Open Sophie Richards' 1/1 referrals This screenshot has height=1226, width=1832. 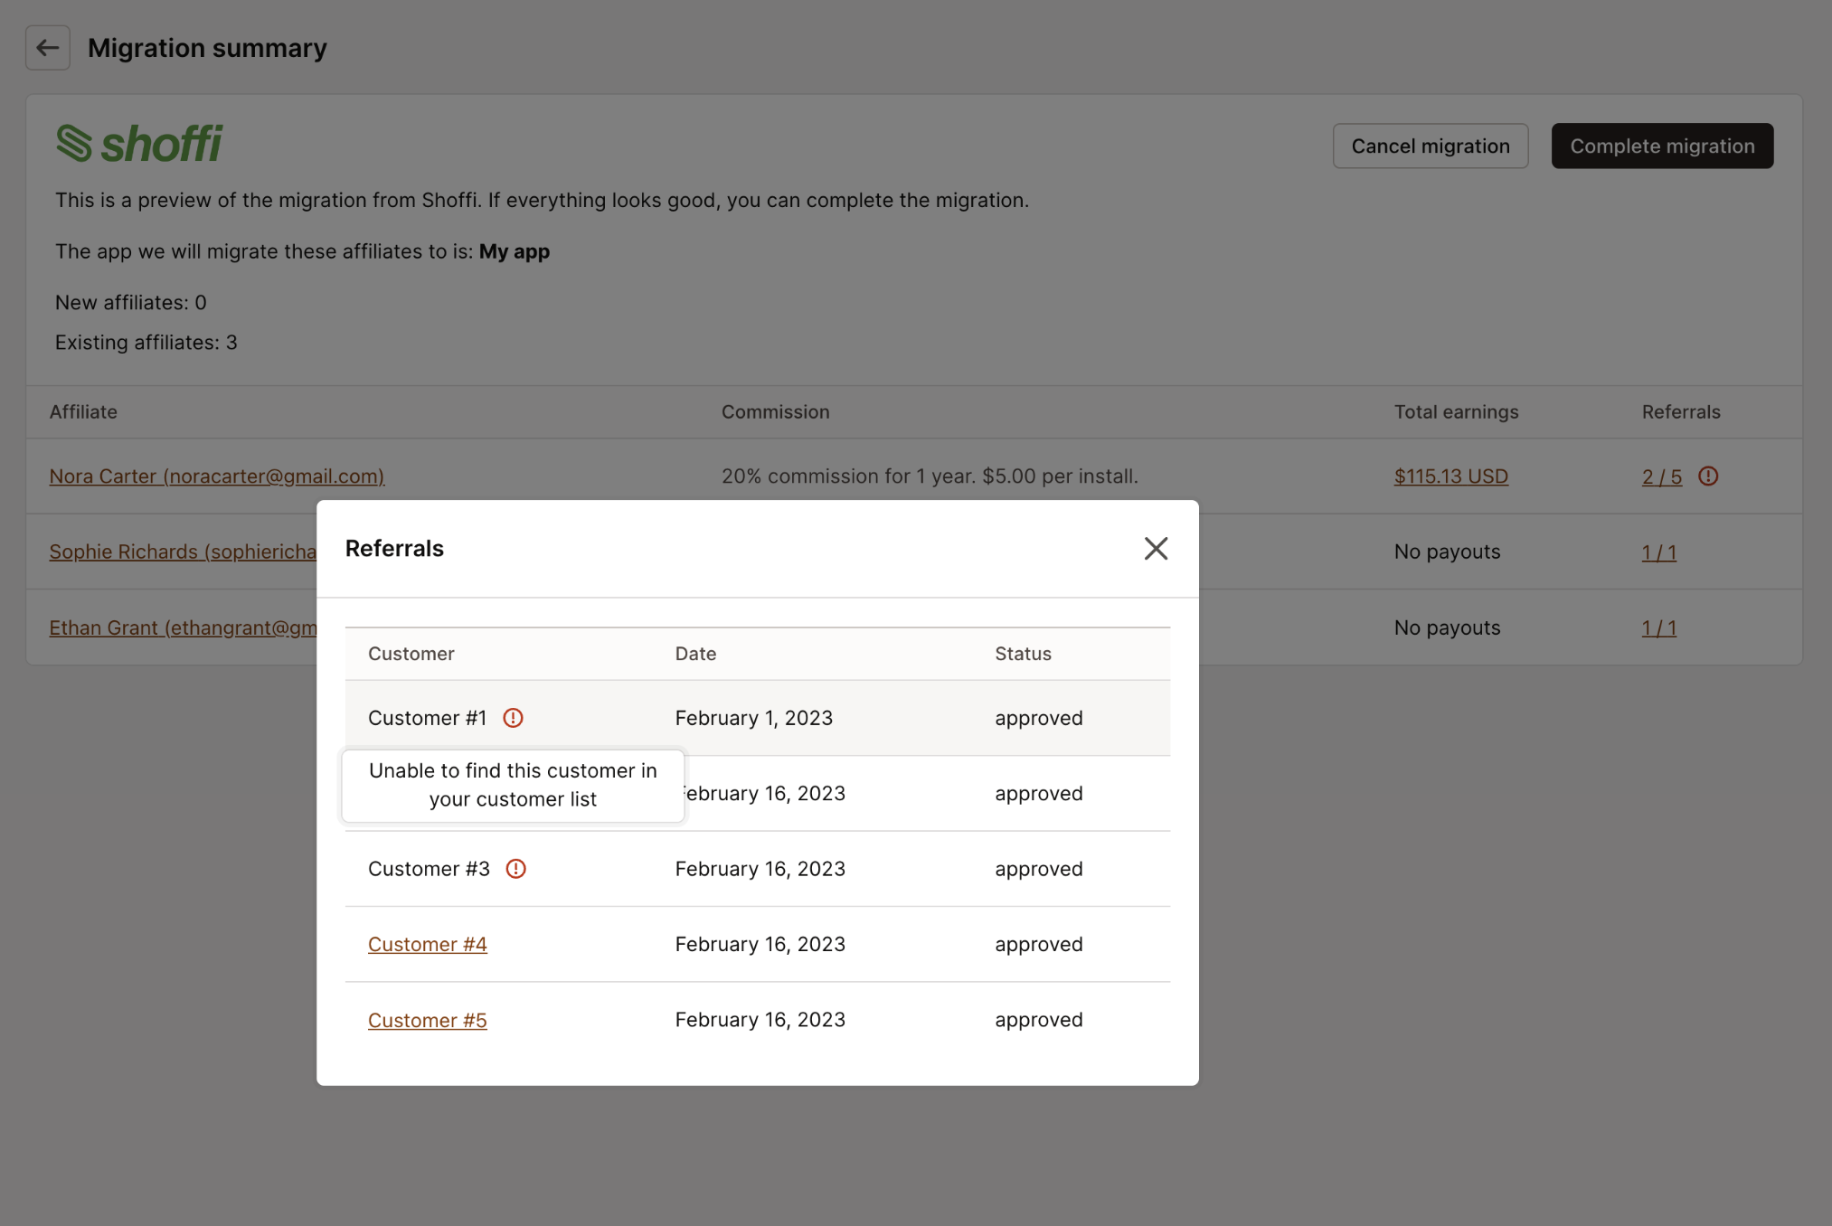(x=1658, y=552)
